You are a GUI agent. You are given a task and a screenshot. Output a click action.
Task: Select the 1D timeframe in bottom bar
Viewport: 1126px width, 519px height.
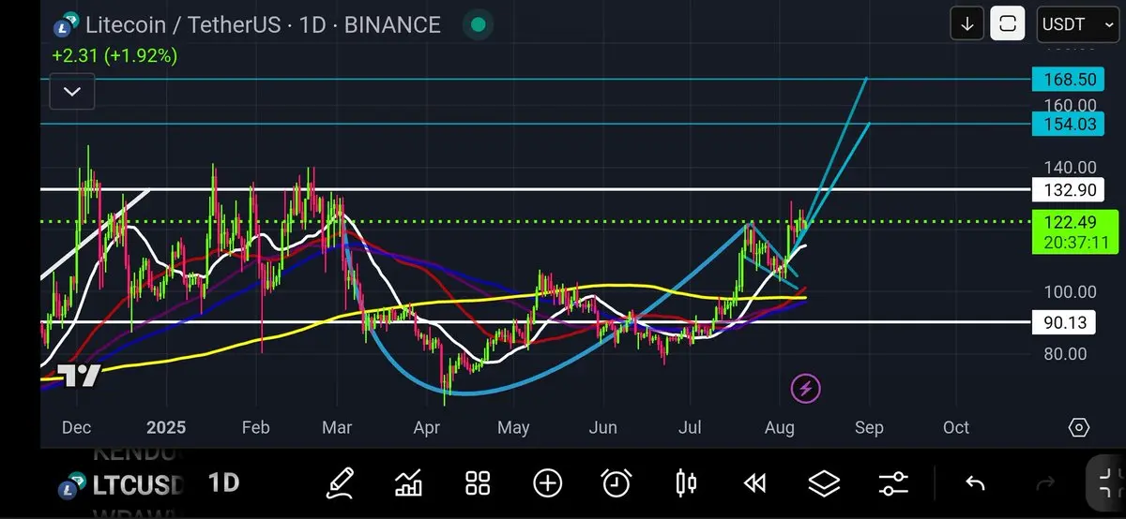click(222, 483)
